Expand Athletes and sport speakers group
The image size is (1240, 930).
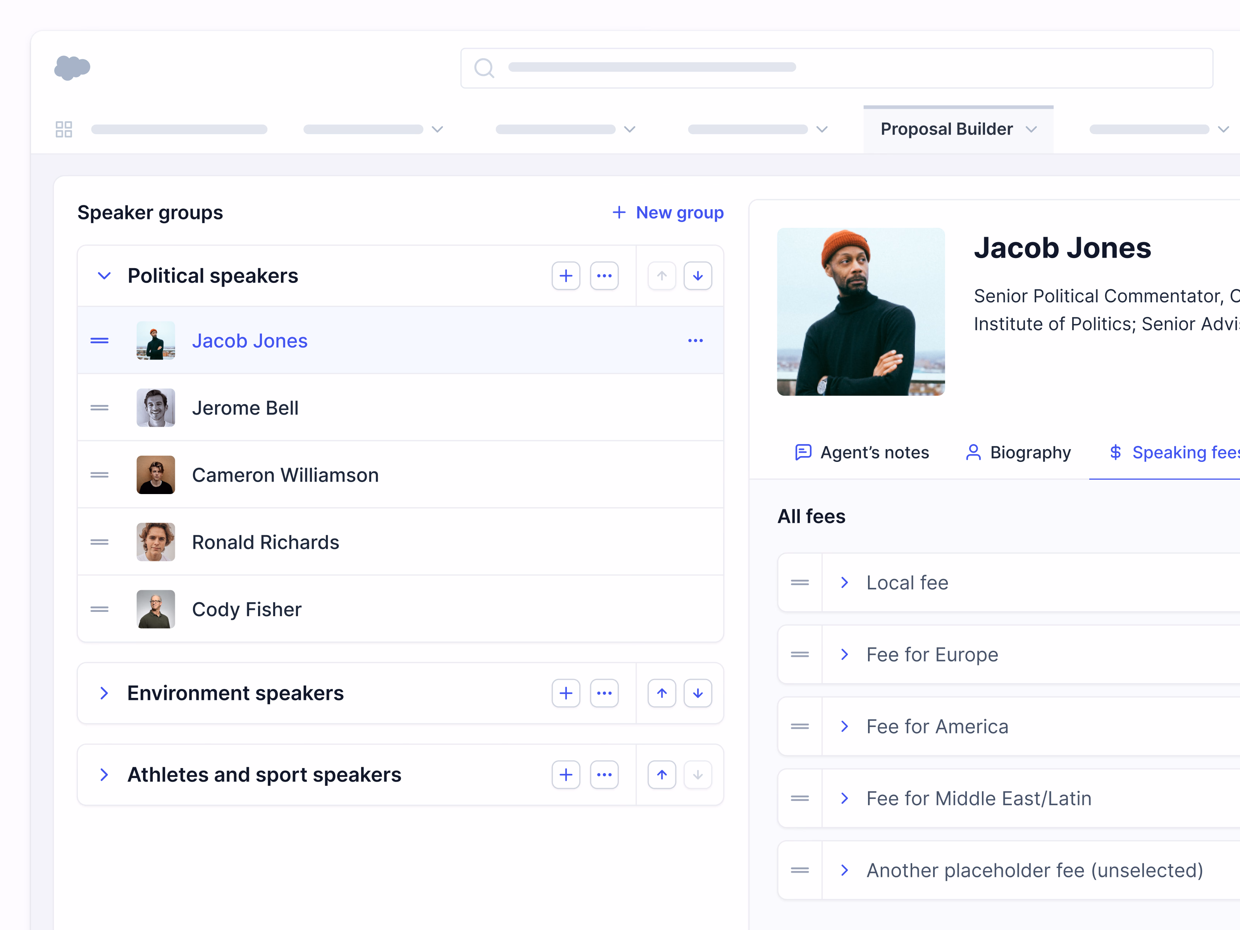(104, 775)
